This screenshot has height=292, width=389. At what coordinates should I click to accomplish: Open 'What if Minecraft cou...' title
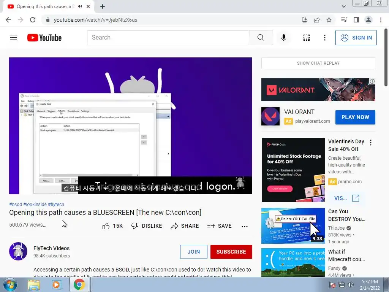coord(346,255)
